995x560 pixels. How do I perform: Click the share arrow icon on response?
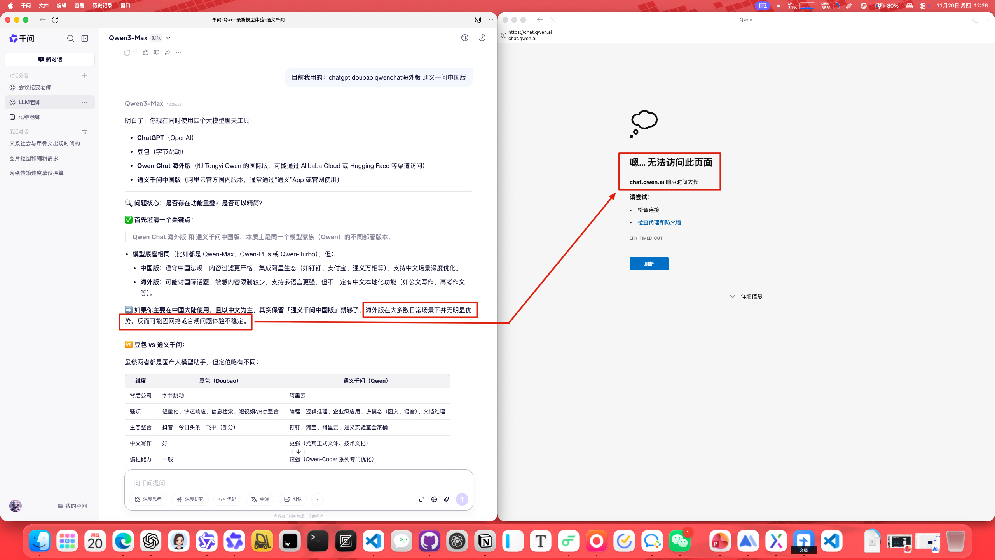(x=168, y=52)
